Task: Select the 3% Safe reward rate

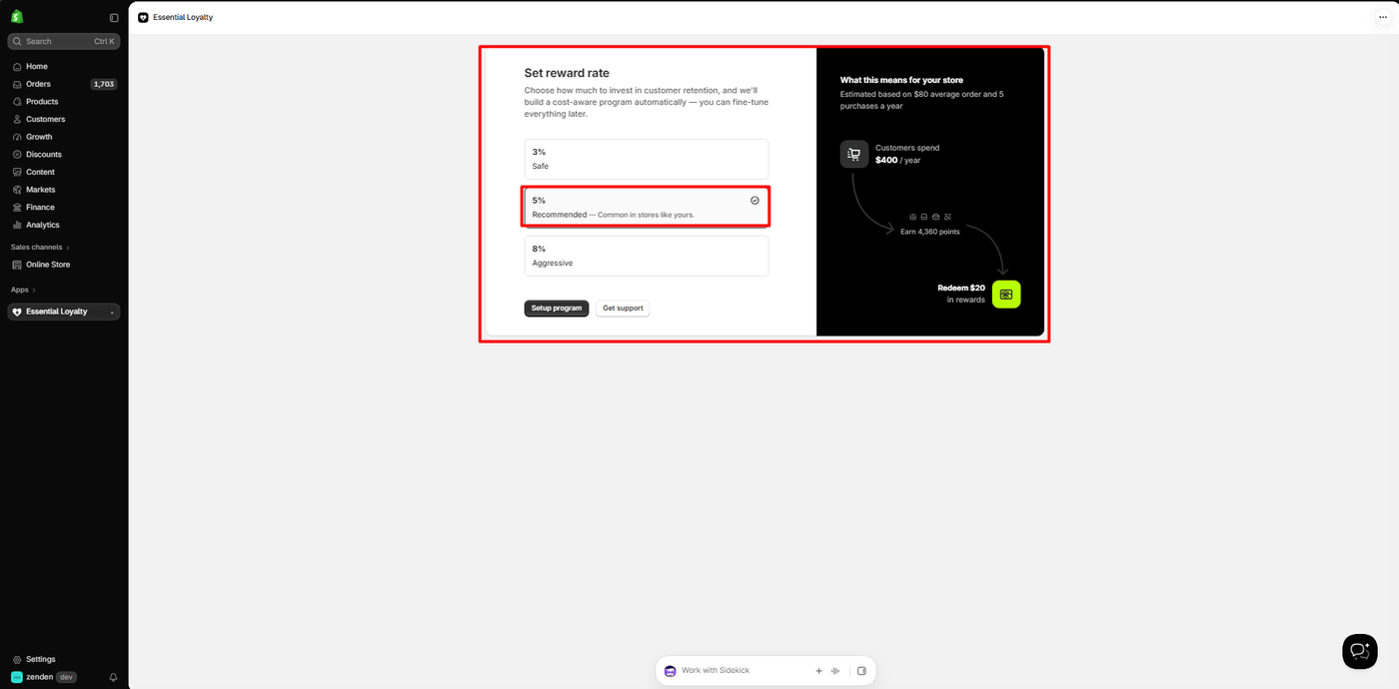Action: point(647,159)
